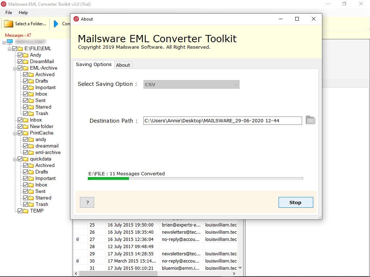370x277 pixels.
Task: Uncheck the Inbox checkbox under quickdata
Action: [26, 185]
